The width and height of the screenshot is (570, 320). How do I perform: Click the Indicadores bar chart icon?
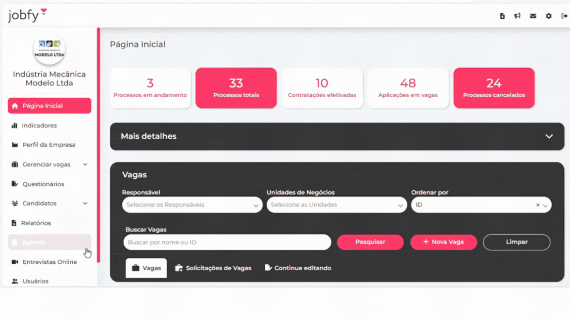[x=14, y=125]
